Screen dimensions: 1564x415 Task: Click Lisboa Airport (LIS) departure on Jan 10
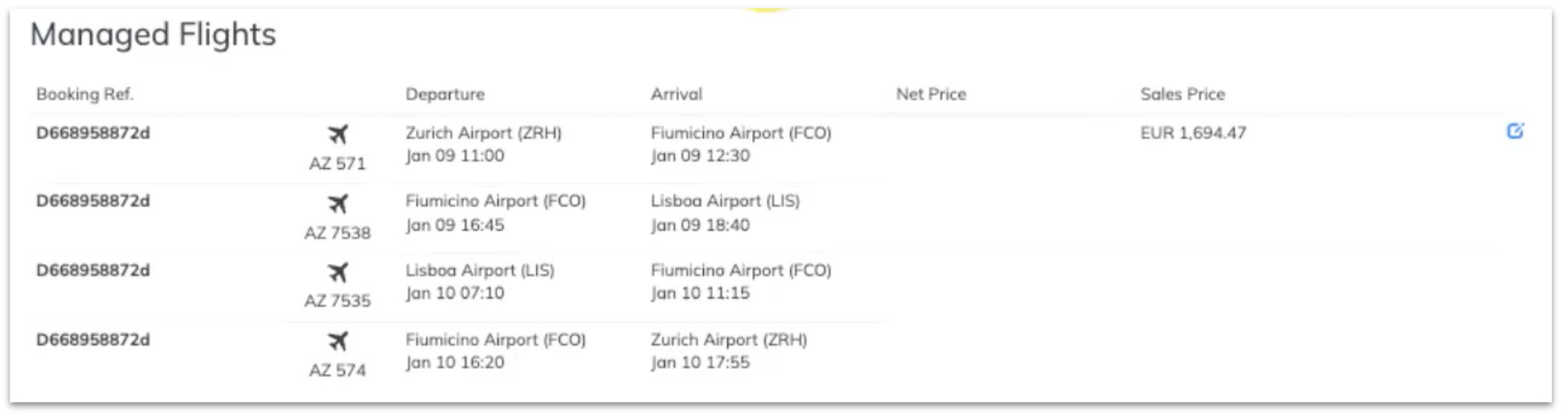click(480, 281)
